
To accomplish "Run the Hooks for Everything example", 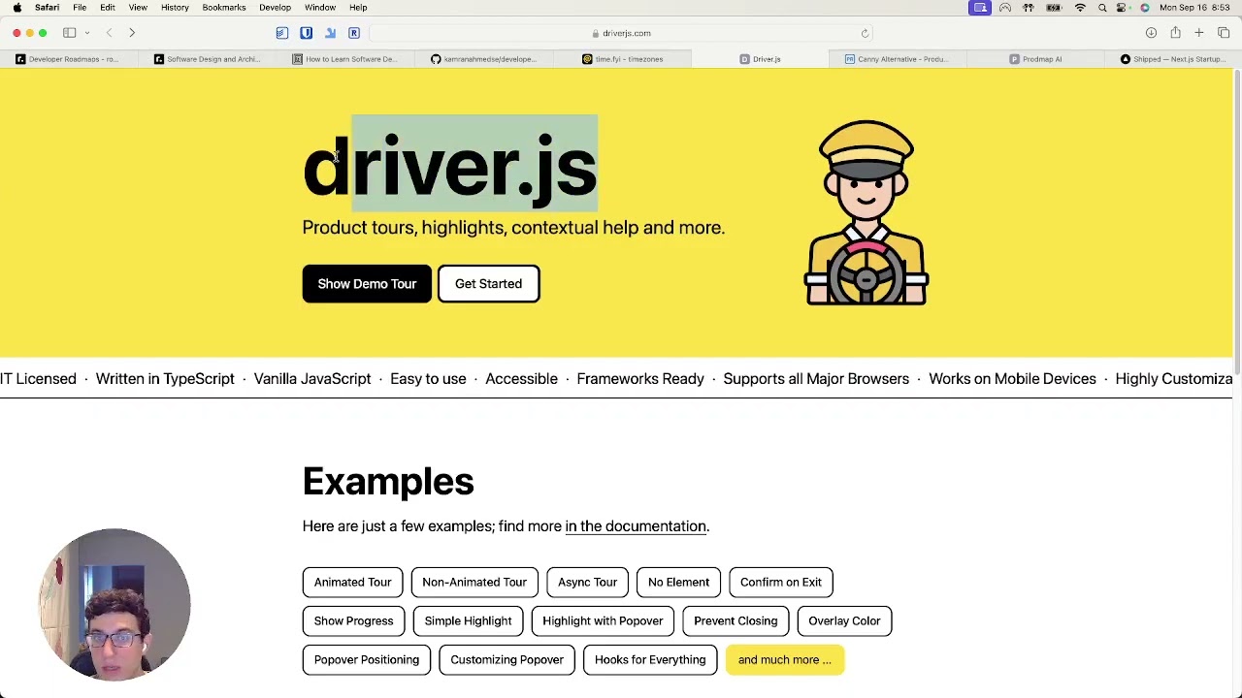I will tap(650, 660).
